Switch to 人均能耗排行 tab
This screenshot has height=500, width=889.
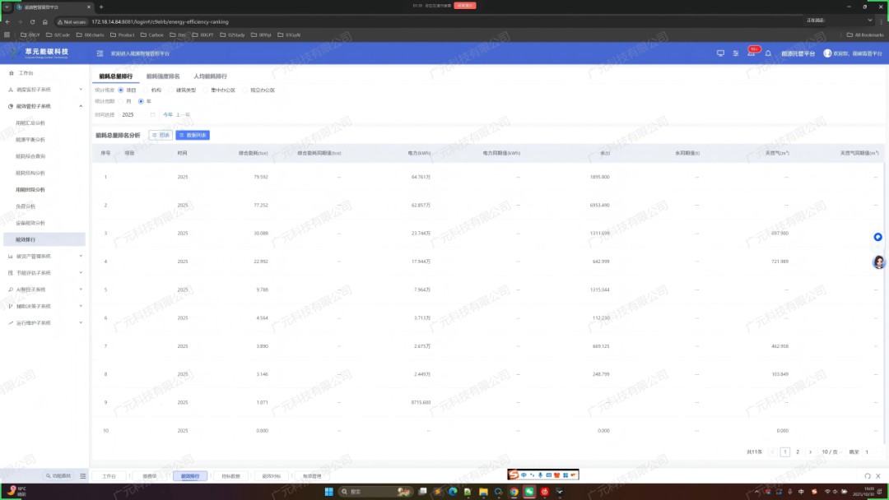coord(211,76)
